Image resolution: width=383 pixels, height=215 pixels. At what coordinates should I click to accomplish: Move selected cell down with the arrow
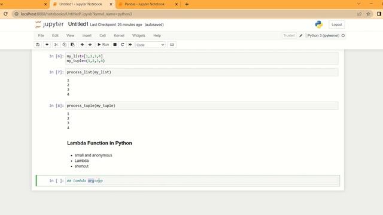90,45
